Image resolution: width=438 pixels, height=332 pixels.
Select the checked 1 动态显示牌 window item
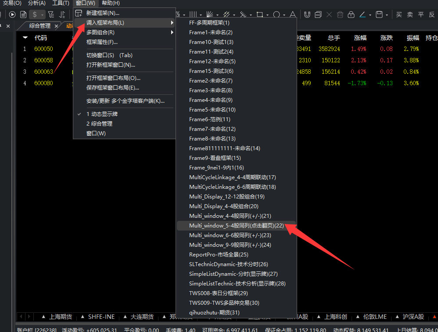(102, 114)
